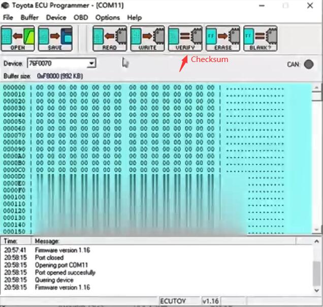
Task: Click the Buffer size 0xF8000 value
Action: point(60,76)
